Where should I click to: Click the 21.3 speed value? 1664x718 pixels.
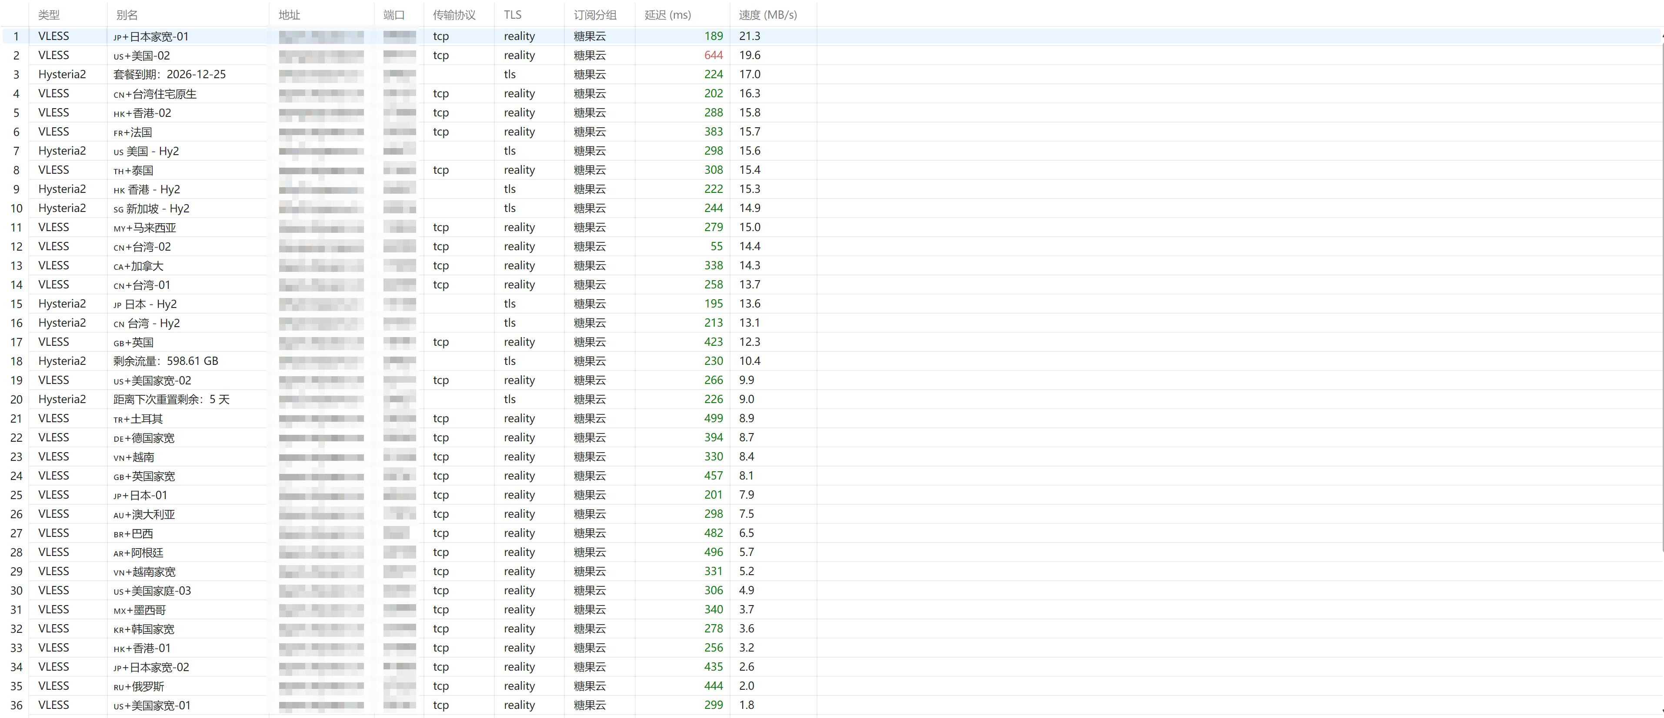point(749,36)
